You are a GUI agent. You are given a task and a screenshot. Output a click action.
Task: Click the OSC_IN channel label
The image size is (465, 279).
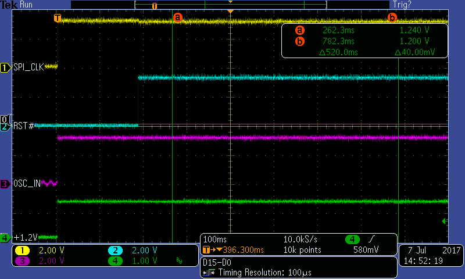point(27,184)
